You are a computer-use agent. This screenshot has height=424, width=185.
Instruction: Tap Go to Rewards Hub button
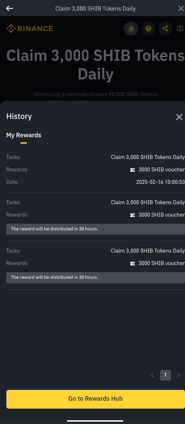click(x=96, y=399)
